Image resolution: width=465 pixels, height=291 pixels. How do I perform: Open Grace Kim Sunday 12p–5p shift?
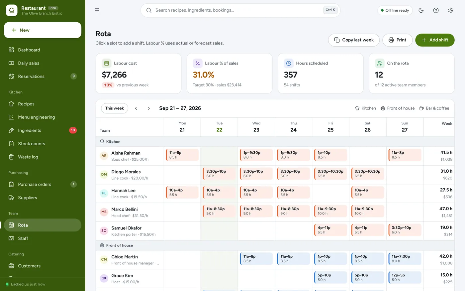[x=405, y=277]
